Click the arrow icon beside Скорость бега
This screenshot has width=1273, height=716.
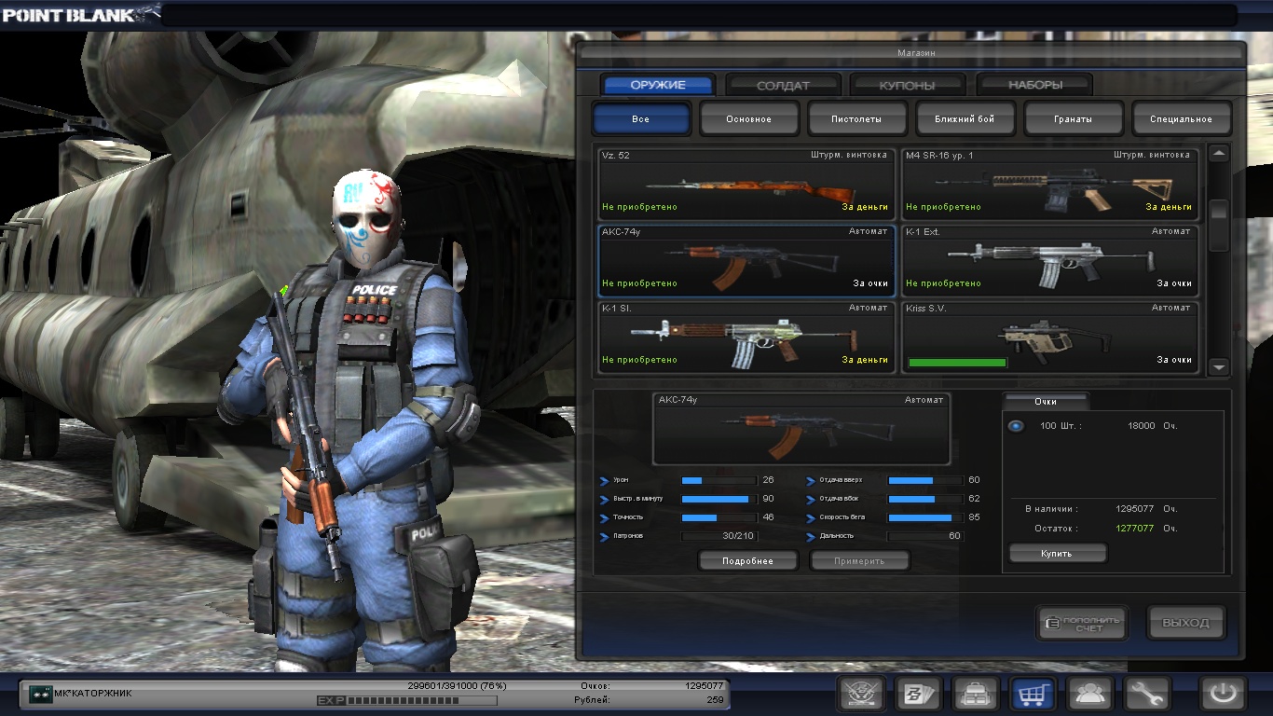click(x=811, y=518)
